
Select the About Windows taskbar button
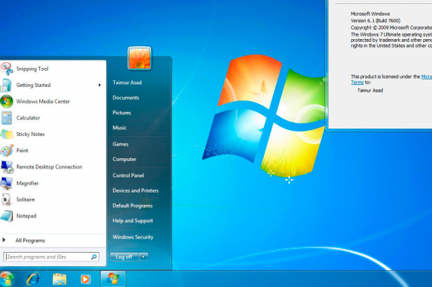113,279
